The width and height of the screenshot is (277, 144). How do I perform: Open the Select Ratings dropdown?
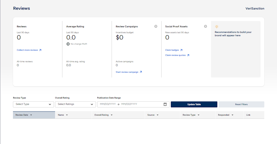click(75, 104)
